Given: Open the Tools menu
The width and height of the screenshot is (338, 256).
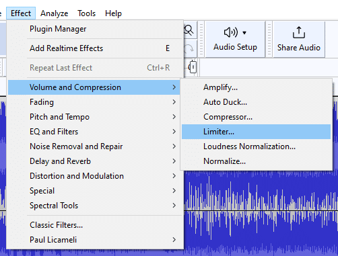Looking at the screenshot, I should 87,13.
